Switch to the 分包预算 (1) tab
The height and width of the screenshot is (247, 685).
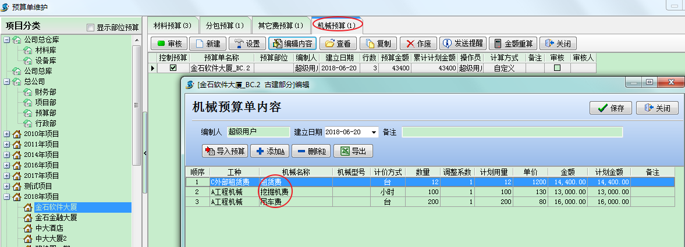225,26
